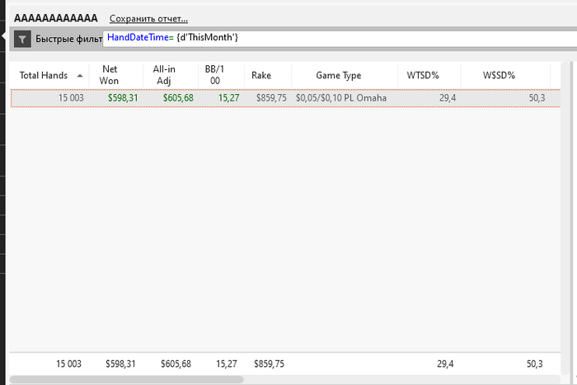Click the totals footer $859,75 value
The width and height of the screenshot is (577, 385).
pos(269,364)
